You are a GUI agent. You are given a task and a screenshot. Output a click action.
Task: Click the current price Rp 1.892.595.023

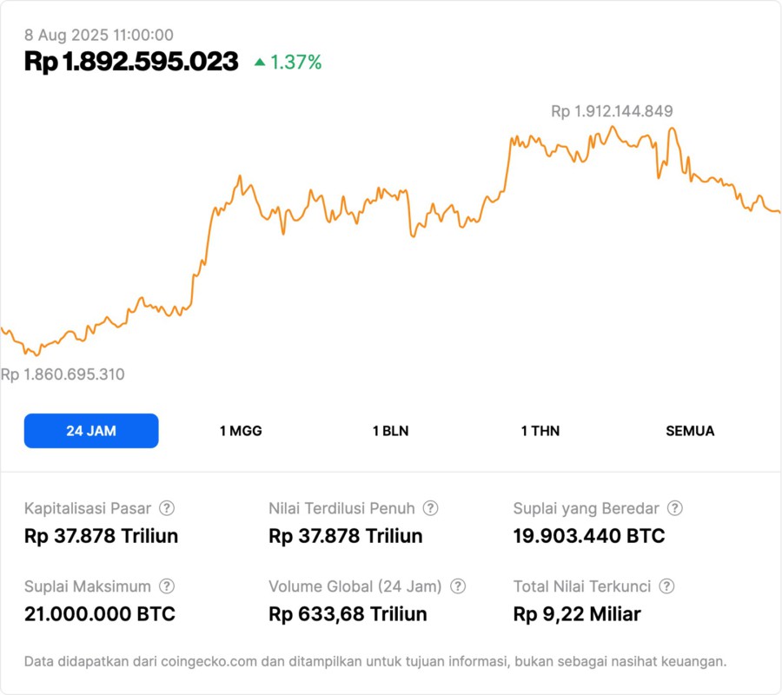coord(131,62)
